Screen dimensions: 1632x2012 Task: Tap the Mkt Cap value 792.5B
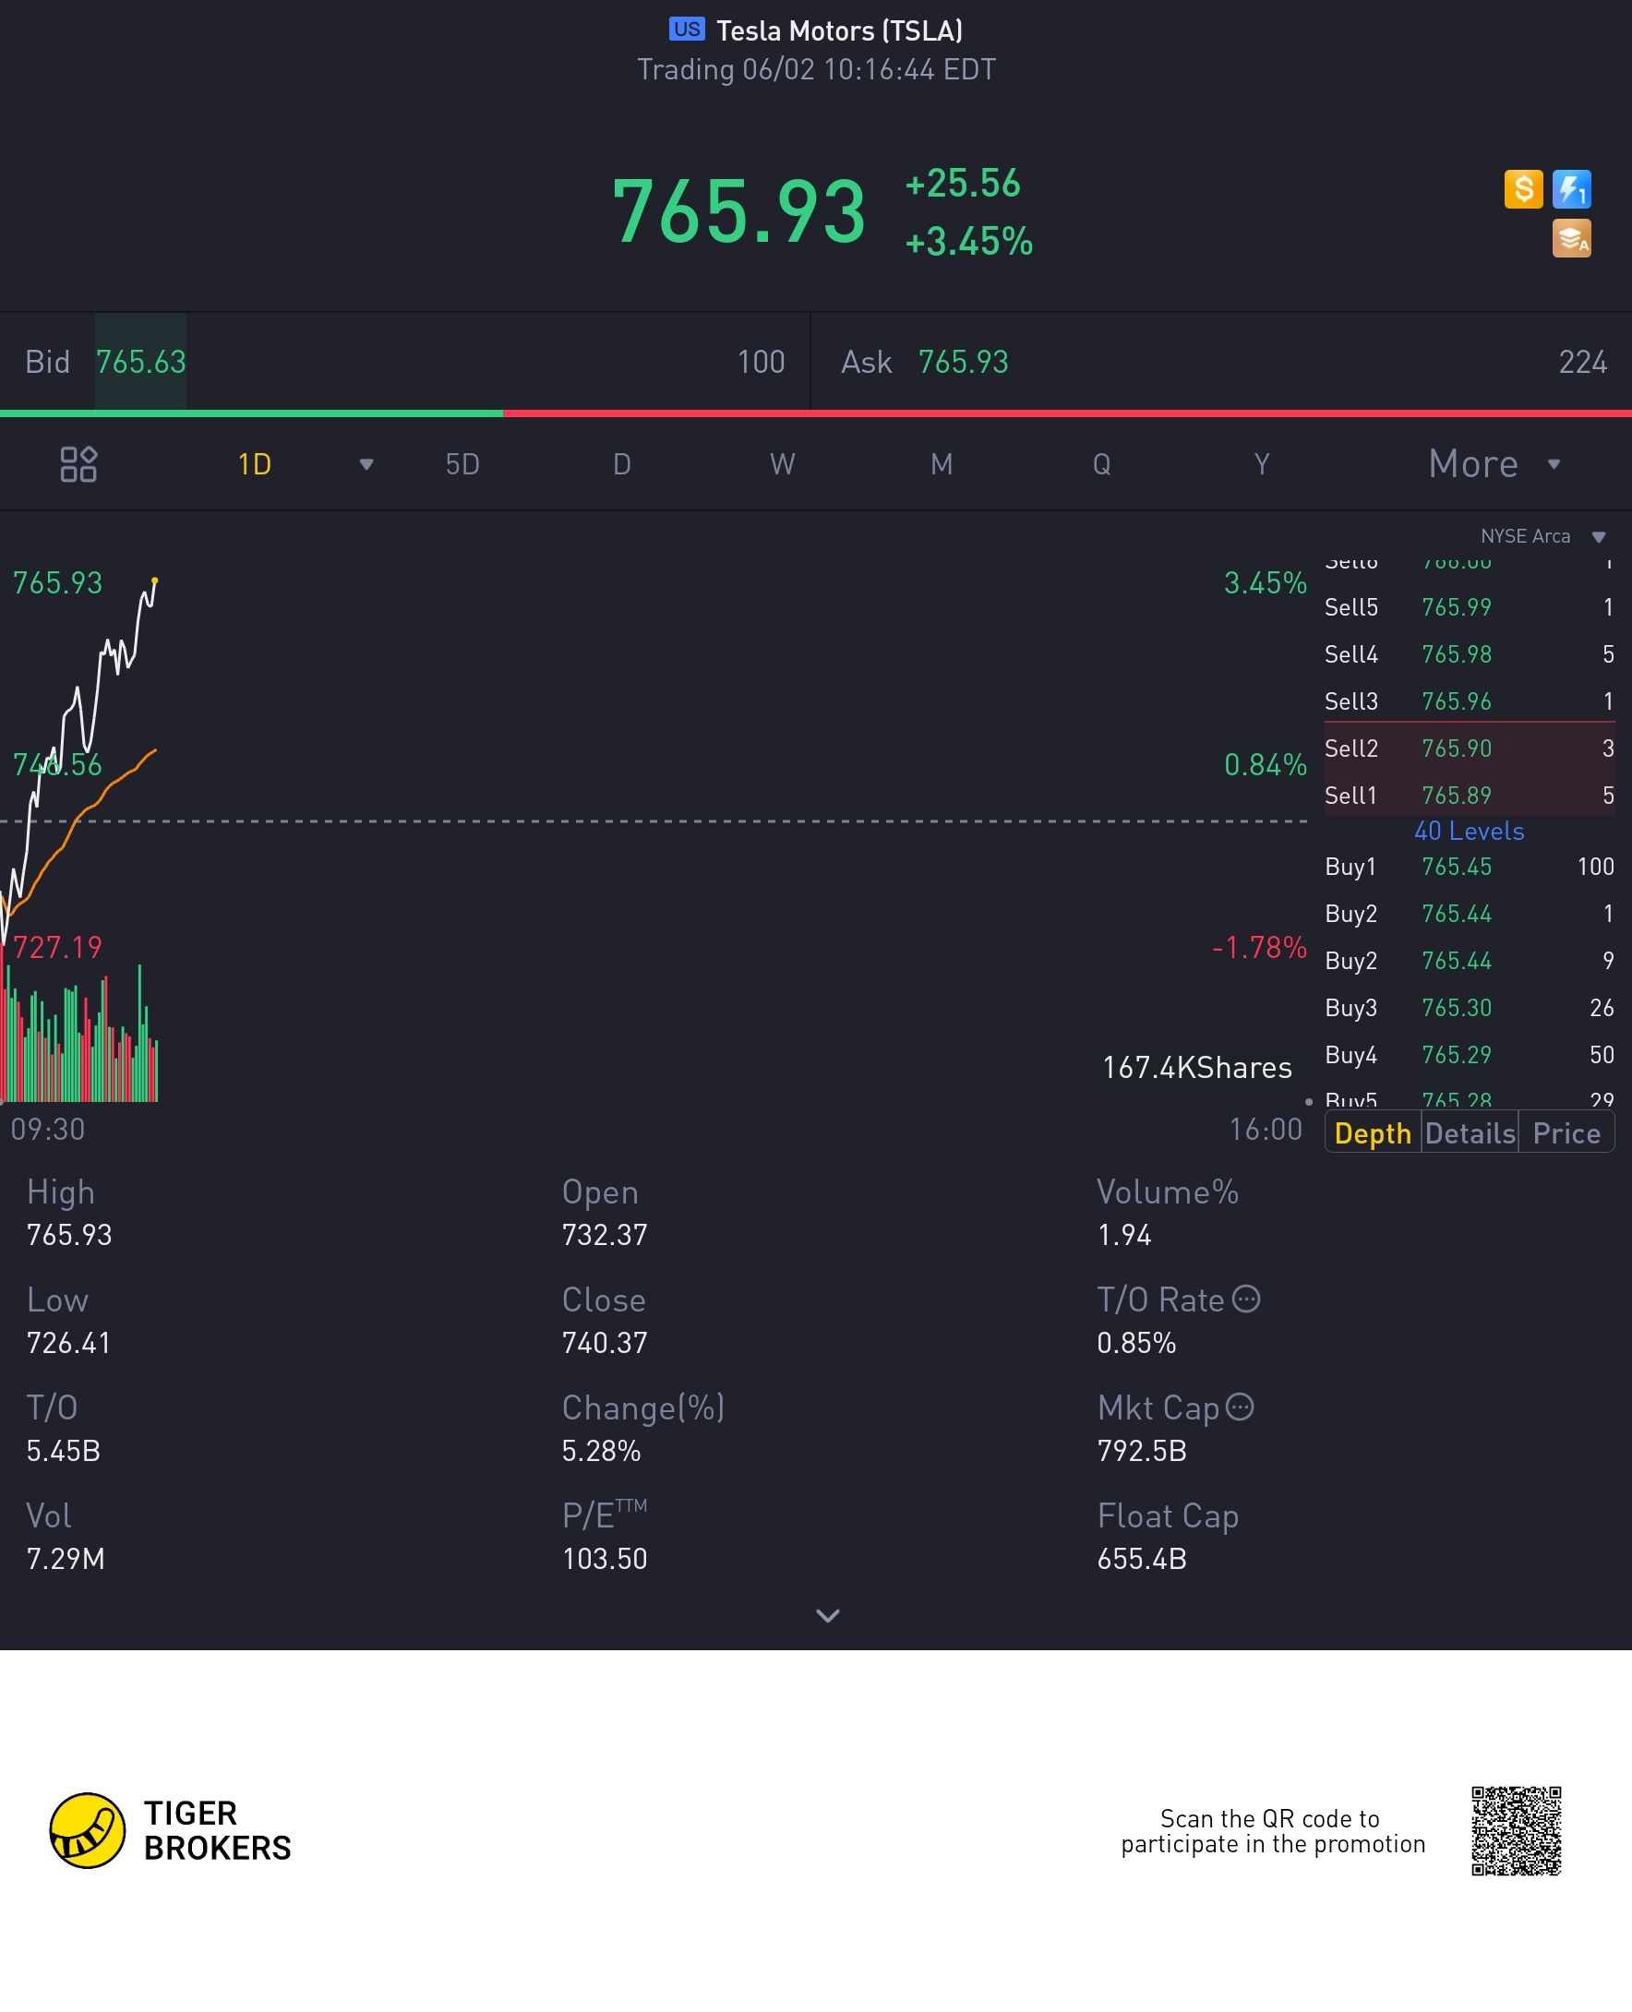coord(1141,1451)
